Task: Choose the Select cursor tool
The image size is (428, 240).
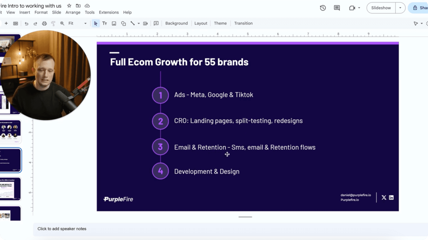Action: 96,23
